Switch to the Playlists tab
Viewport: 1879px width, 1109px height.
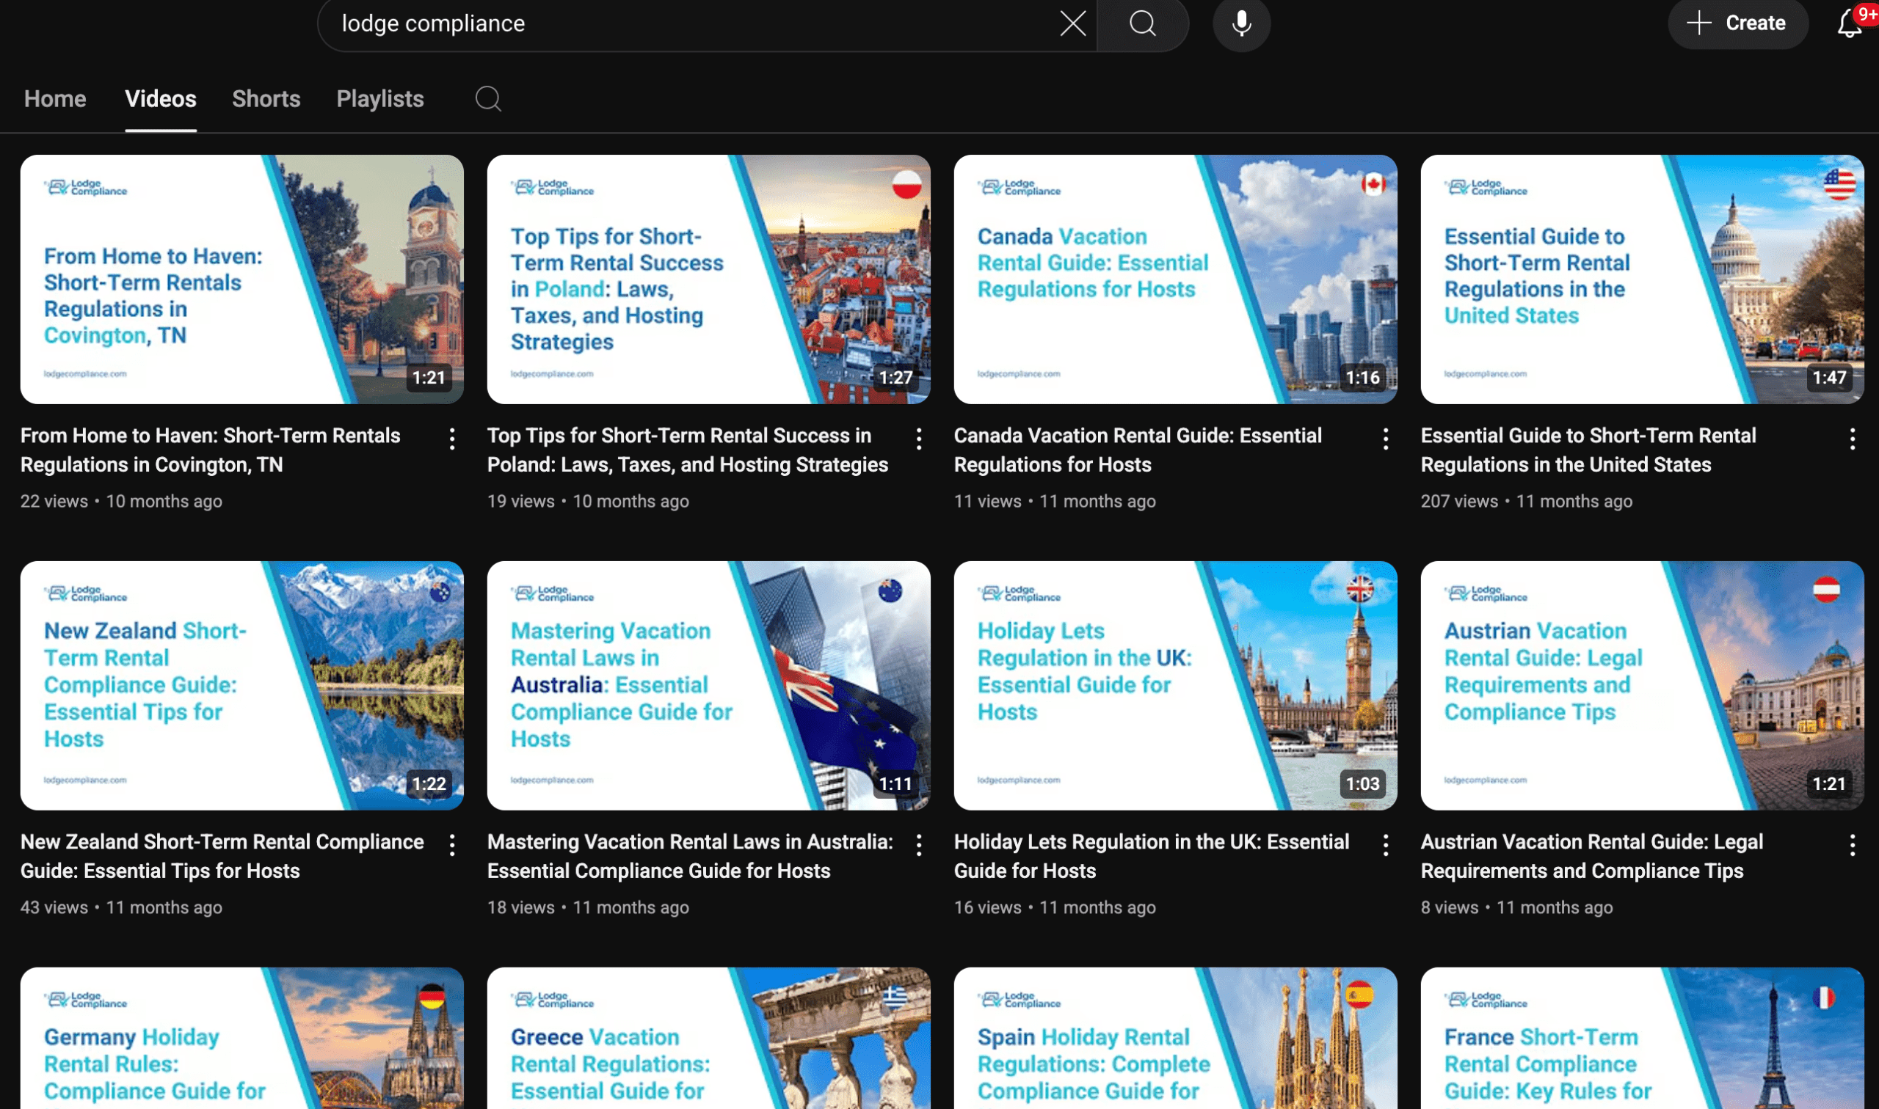click(x=380, y=98)
